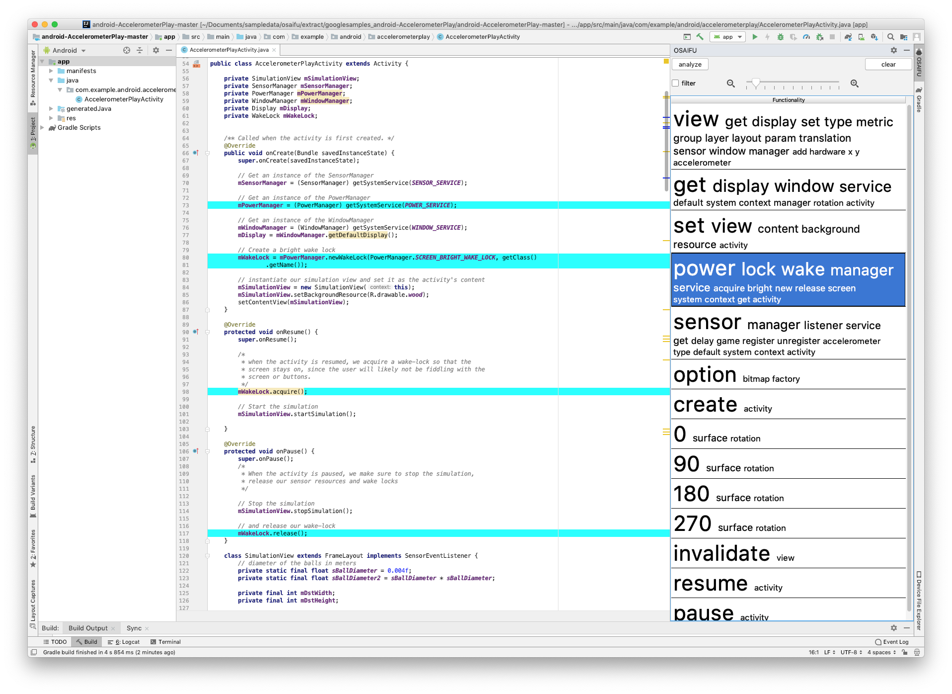This screenshot has width=952, height=694.
Task: Click the Apply Changes lightning bolt icon
Action: [x=768, y=37]
